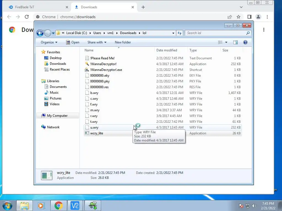The width and height of the screenshot is (282, 211).
Task: Open Desktop in the navigation pane
Action: [x=53, y=58]
